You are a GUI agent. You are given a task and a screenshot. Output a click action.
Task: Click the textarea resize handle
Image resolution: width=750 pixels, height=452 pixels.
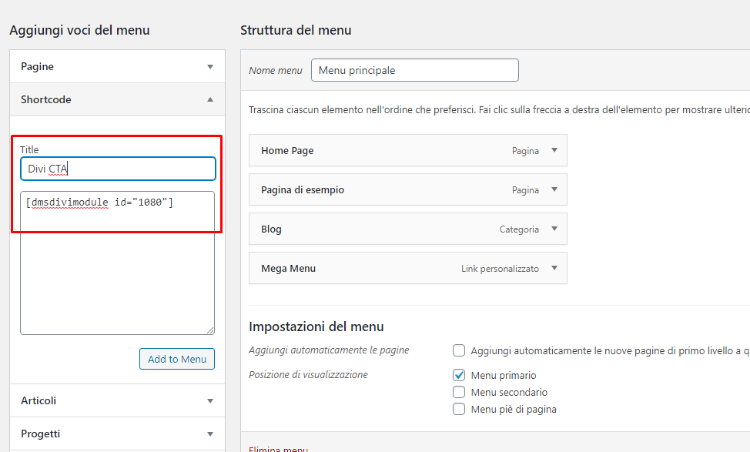click(x=210, y=330)
